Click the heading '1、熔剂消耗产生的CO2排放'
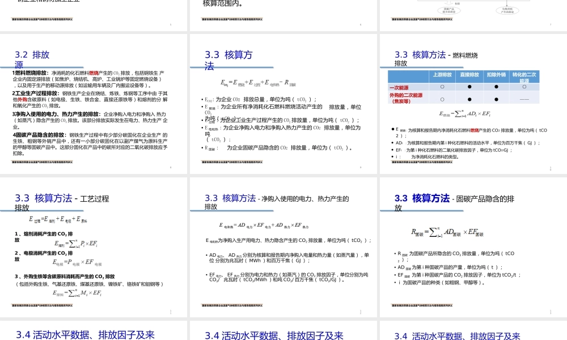Screen dimensions: 567x340 click(x=44, y=237)
